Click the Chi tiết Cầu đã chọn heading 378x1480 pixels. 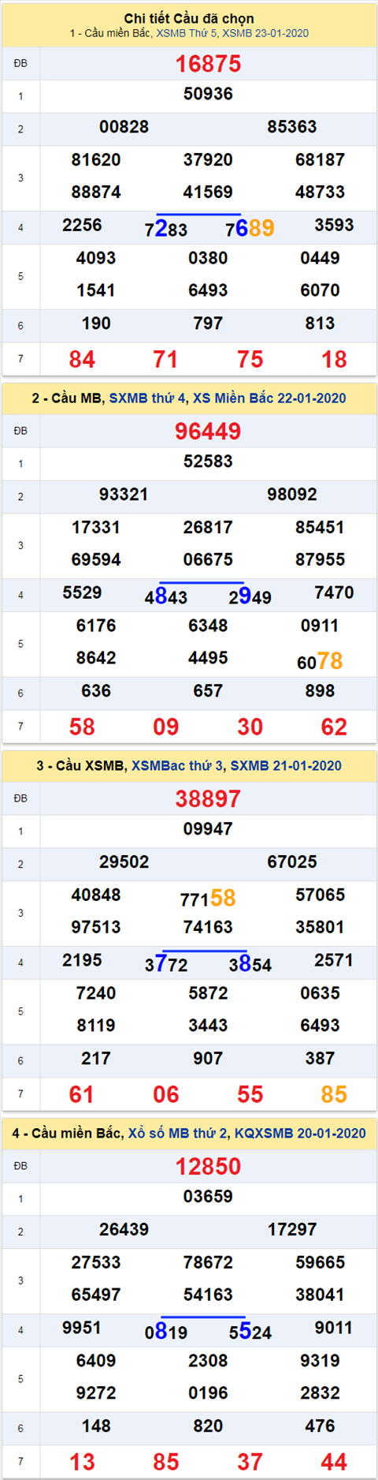click(189, 18)
